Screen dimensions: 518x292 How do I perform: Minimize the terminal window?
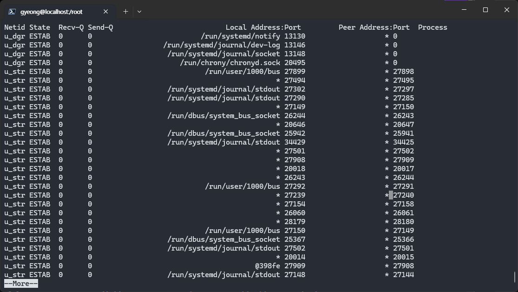coord(464,10)
